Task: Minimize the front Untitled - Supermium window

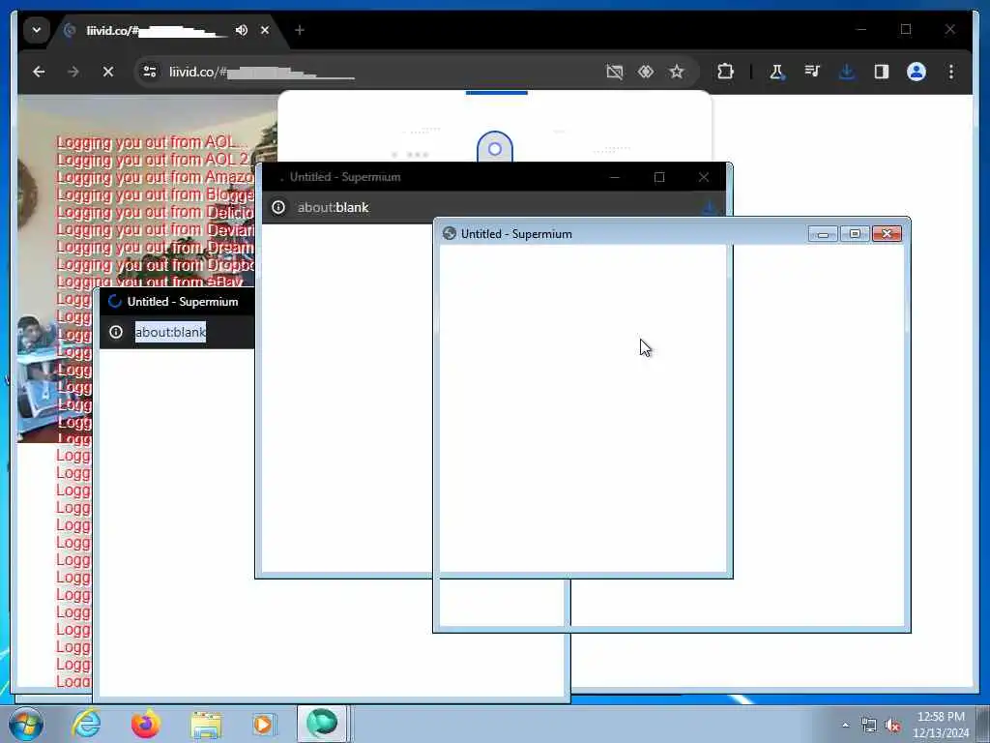Action: (x=823, y=234)
